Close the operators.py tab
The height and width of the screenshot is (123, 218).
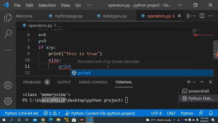180,16
